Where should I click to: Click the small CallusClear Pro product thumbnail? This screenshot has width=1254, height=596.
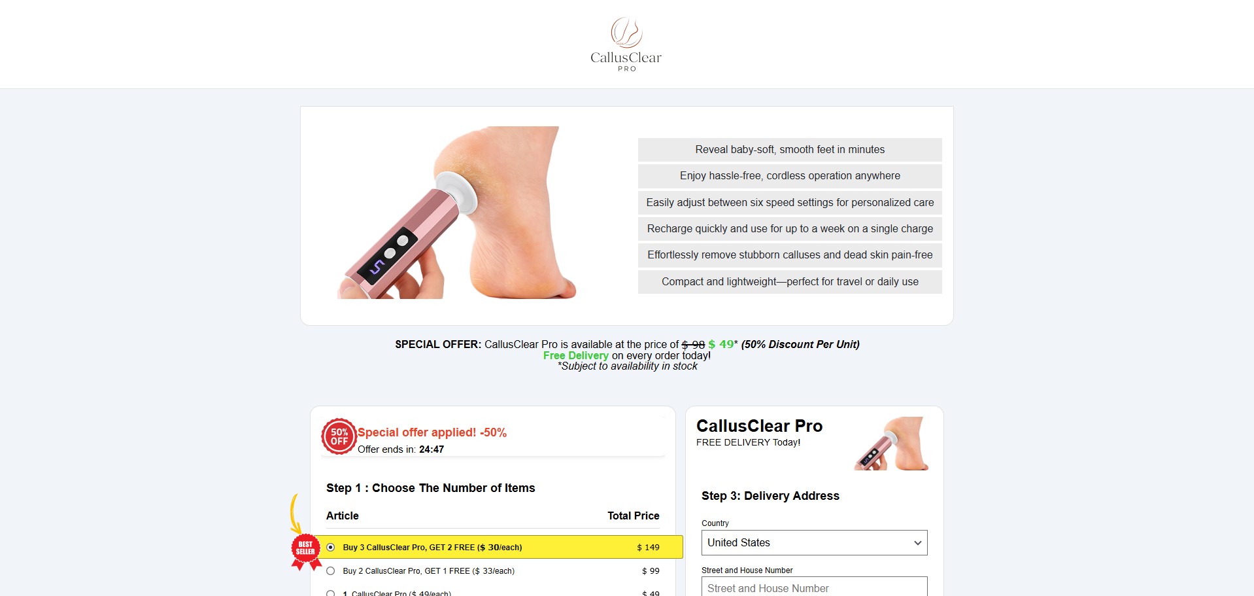coord(891,444)
